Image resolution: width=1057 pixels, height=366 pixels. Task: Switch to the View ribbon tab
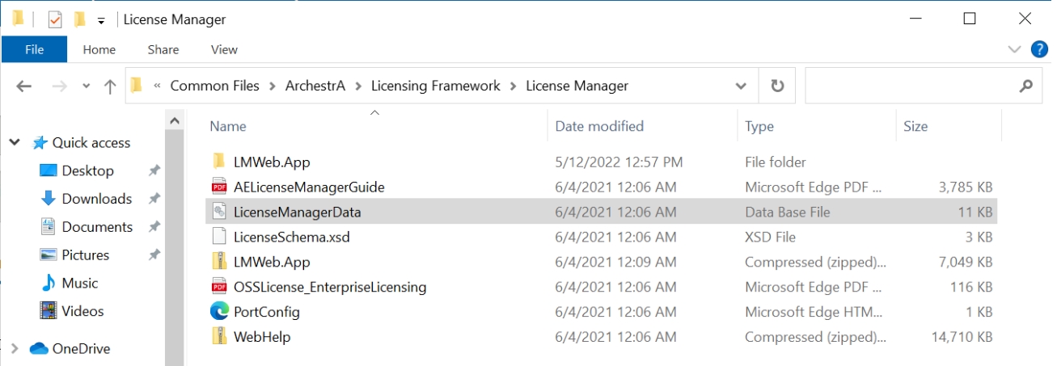coord(224,49)
